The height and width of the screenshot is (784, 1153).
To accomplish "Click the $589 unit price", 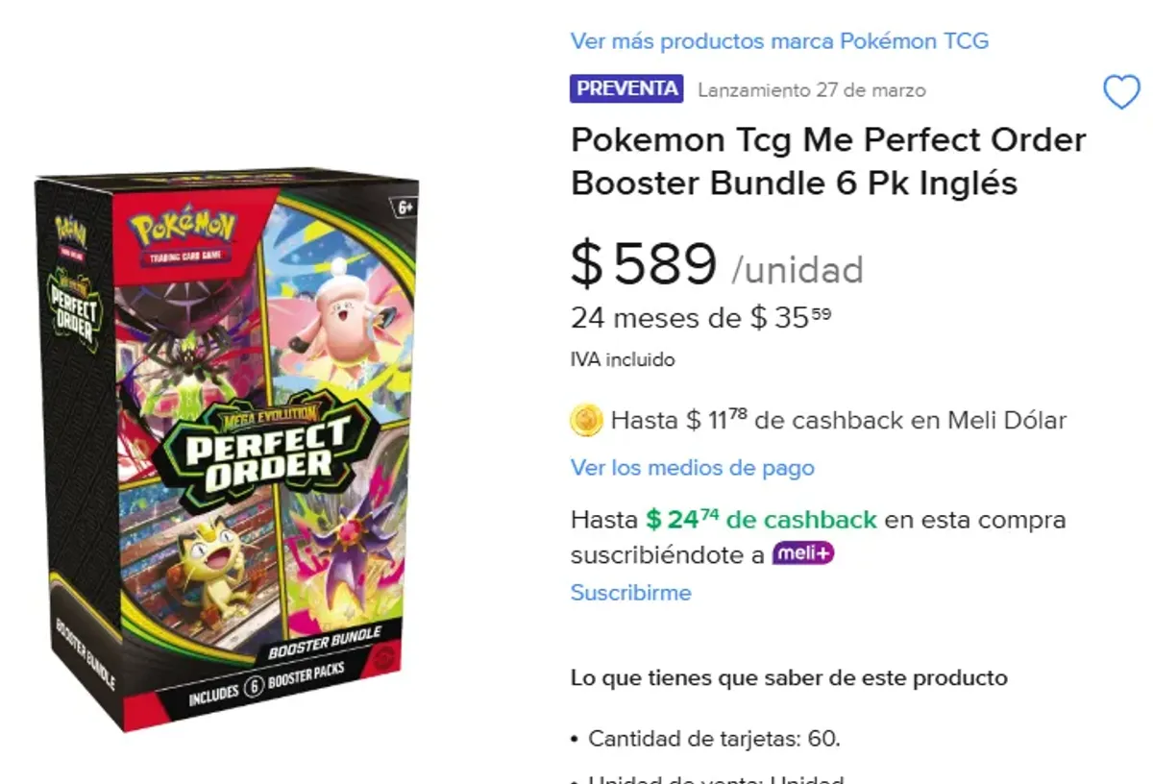I will (x=646, y=266).
